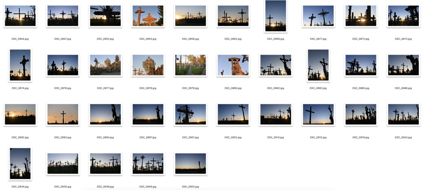431x190 pixels.
Task: Choose the DSC_0877.jpg daytime photo
Action: tap(105, 65)
